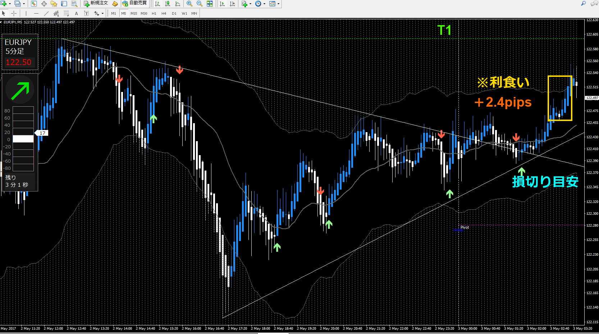The width and height of the screenshot is (599, 334).
Task: Expand the arrows tool dropdown
Action: coord(102,13)
